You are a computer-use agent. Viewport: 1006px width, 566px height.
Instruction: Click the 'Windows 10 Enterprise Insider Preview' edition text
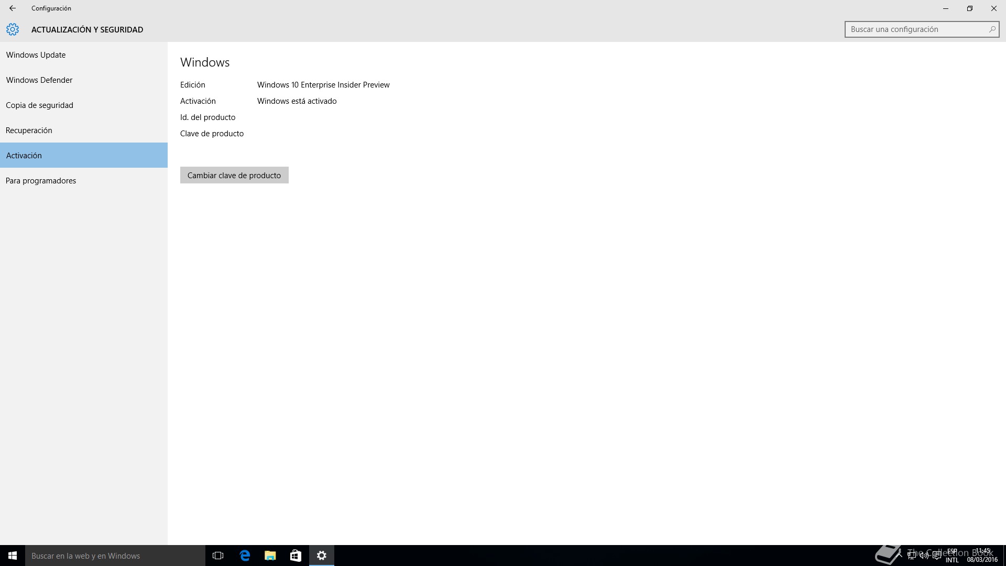click(x=323, y=85)
